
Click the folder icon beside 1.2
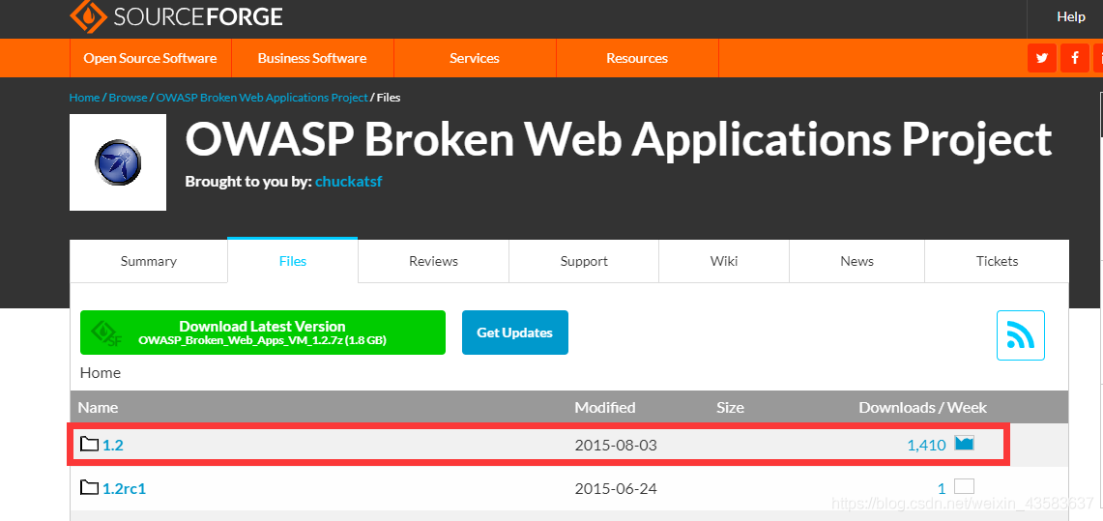click(x=89, y=444)
